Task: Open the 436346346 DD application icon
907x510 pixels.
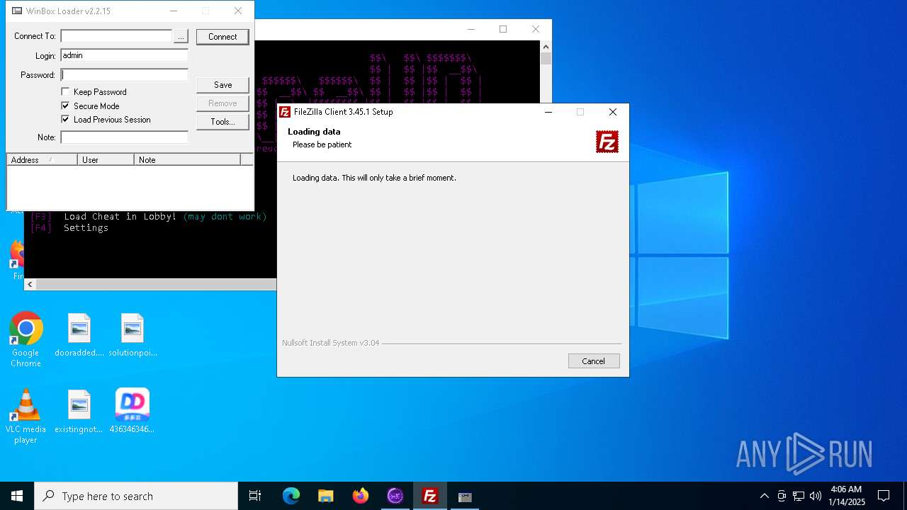Action: (x=133, y=412)
